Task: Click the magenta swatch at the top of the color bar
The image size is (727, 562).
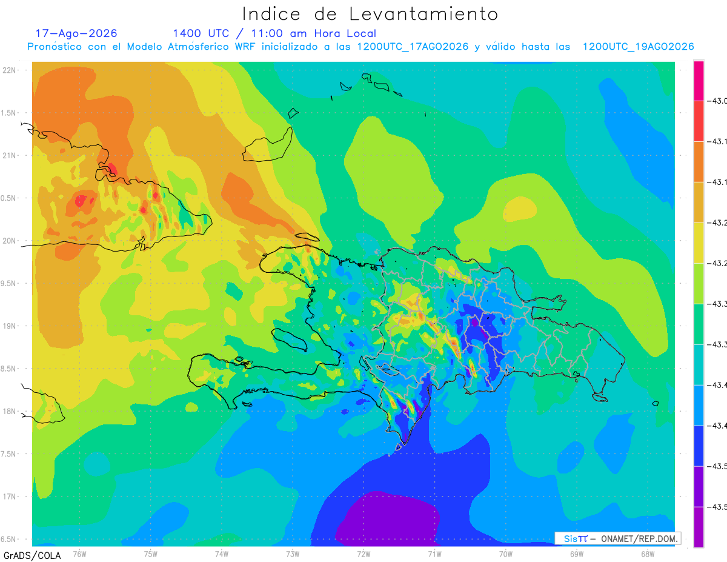Action: click(x=699, y=80)
